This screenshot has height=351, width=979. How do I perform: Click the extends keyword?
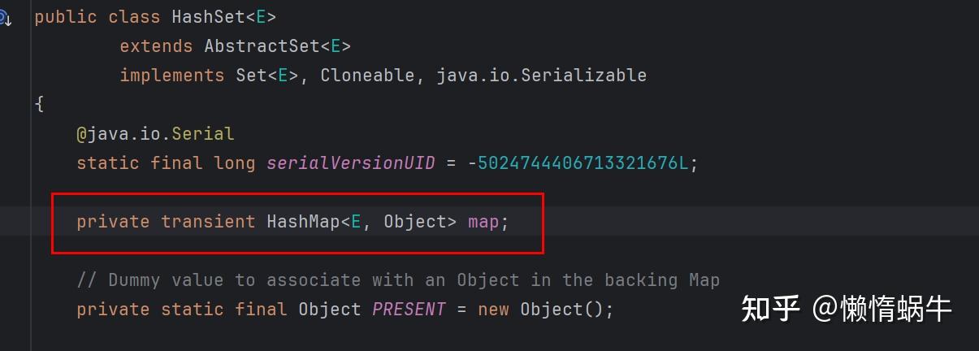(x=156, y=46)
